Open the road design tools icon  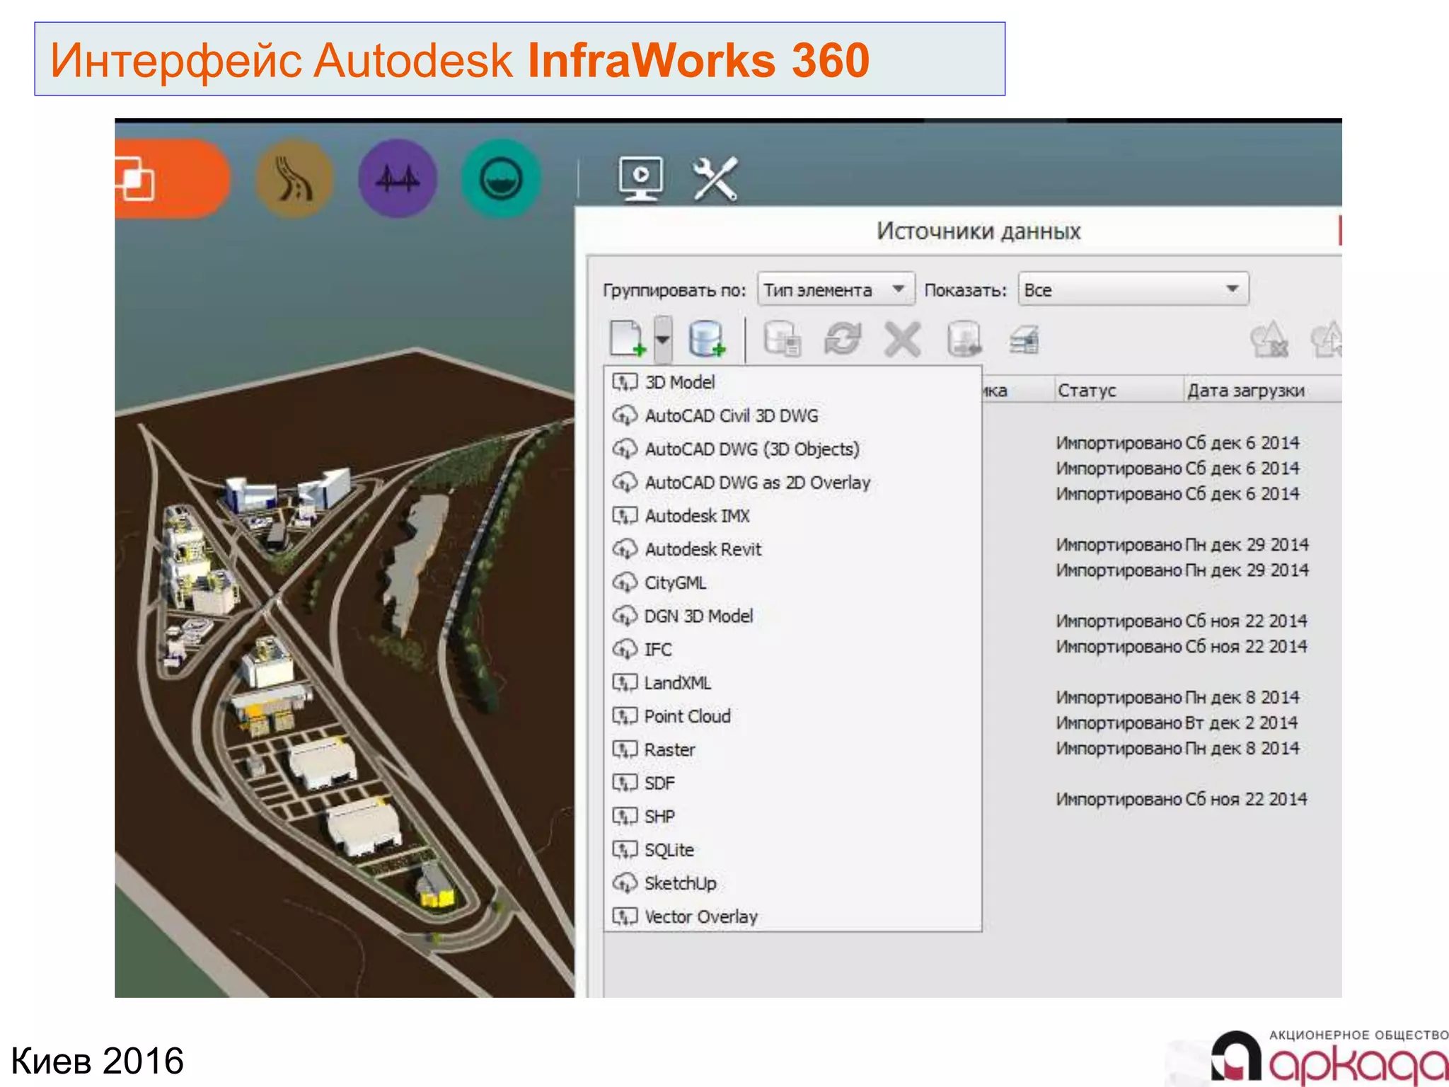[x=294, y=178]
